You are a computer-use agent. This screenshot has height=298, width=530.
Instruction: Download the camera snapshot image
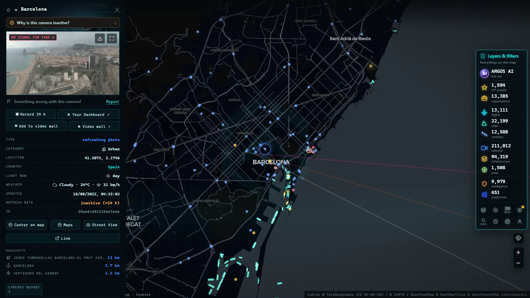tap(100, 38)
